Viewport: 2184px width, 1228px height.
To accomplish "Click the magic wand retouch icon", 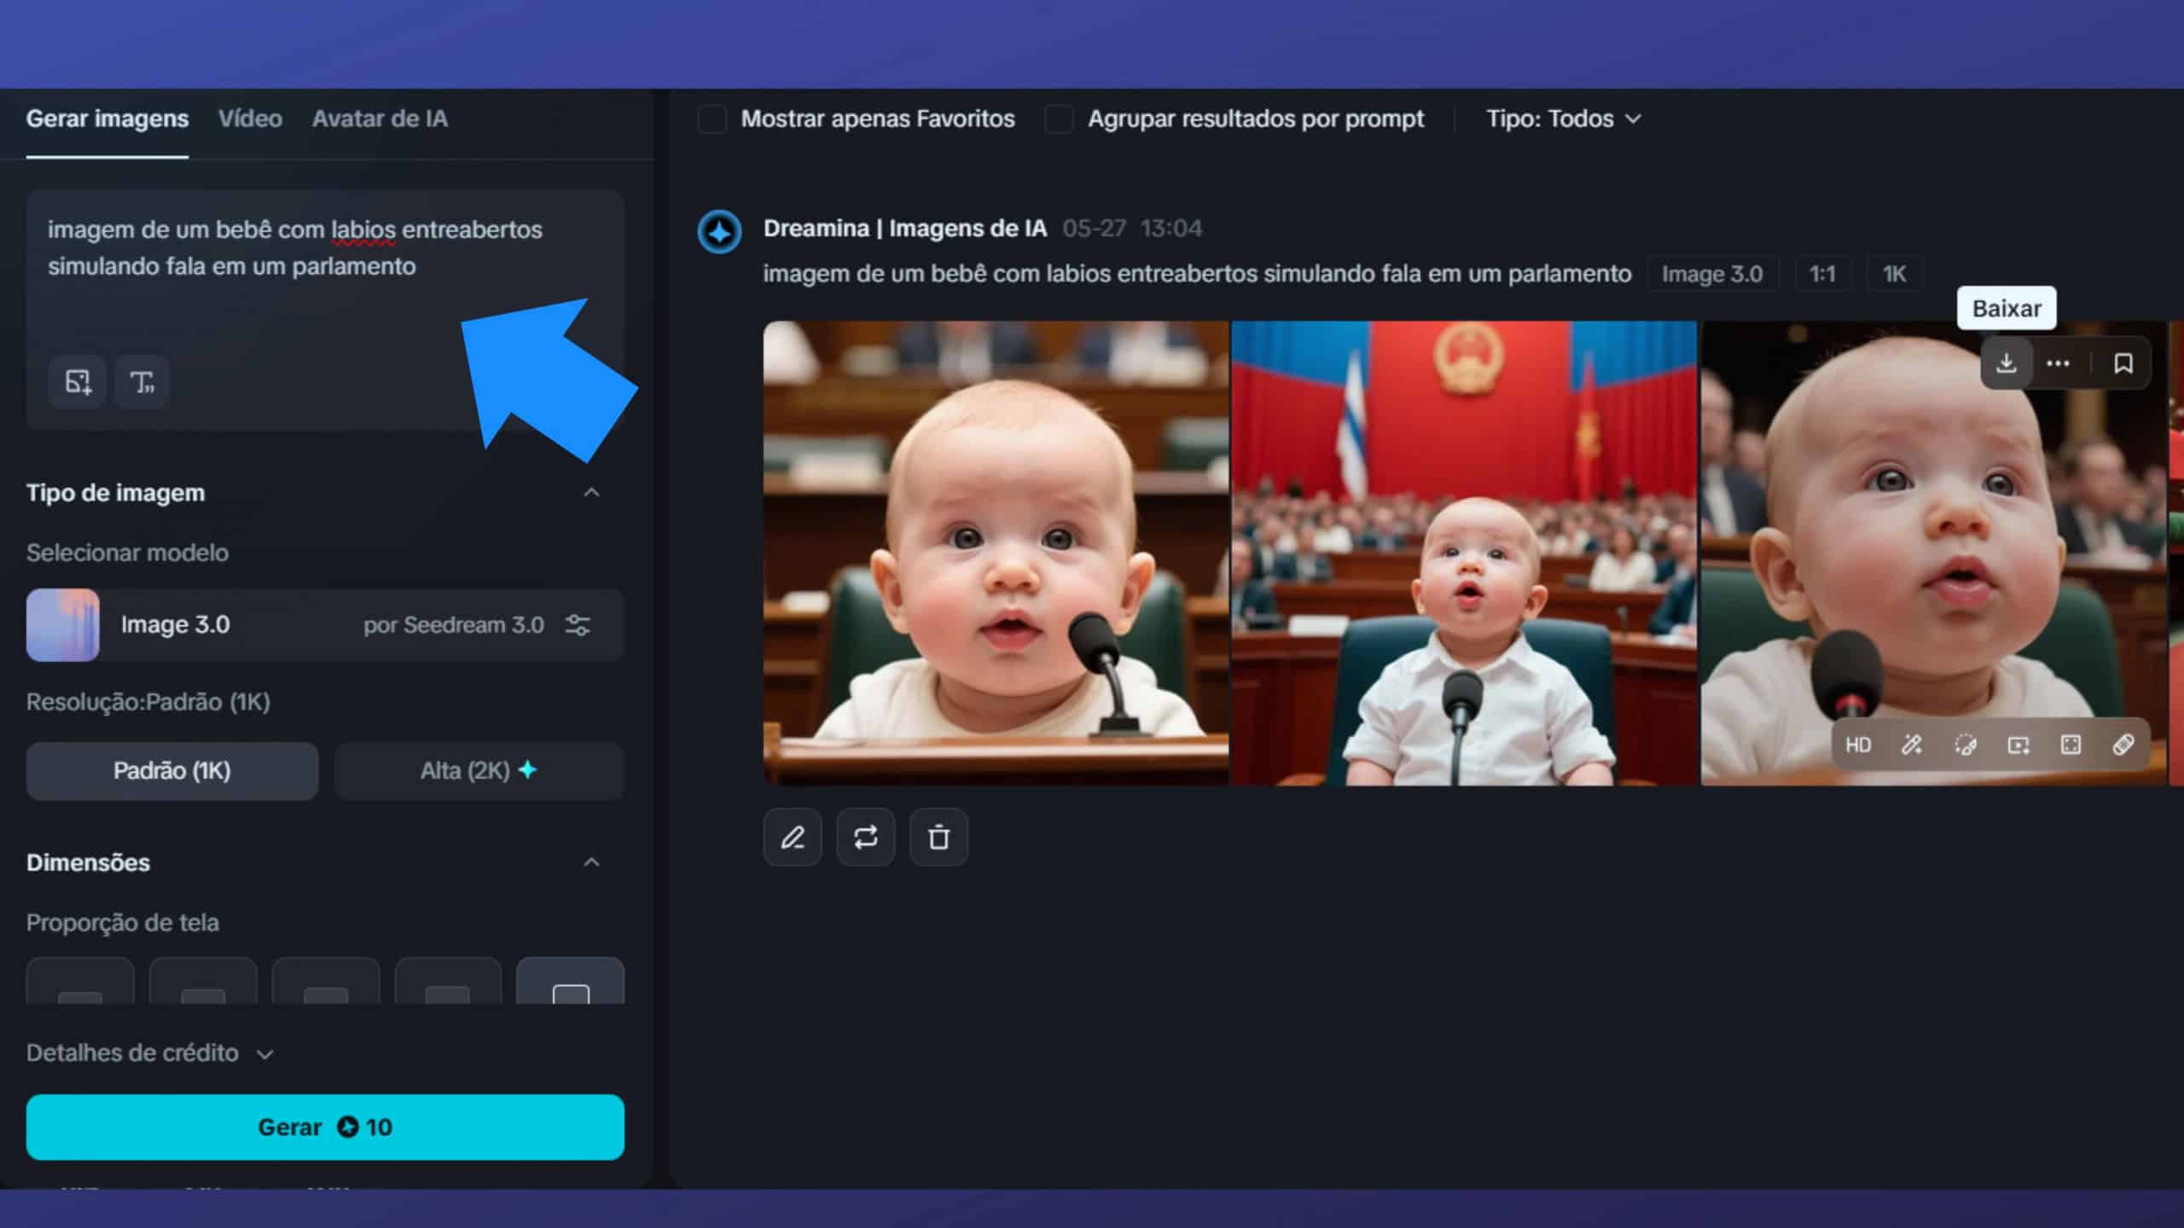I will tap(1912, 745).
